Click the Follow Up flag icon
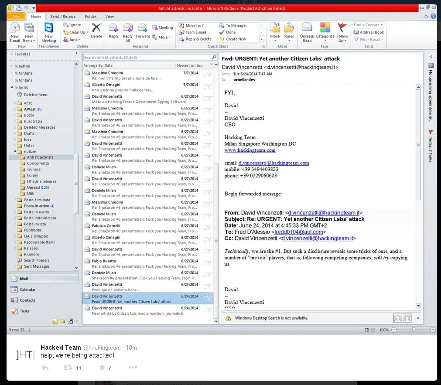The image size is (441, 385). [342, 28]
